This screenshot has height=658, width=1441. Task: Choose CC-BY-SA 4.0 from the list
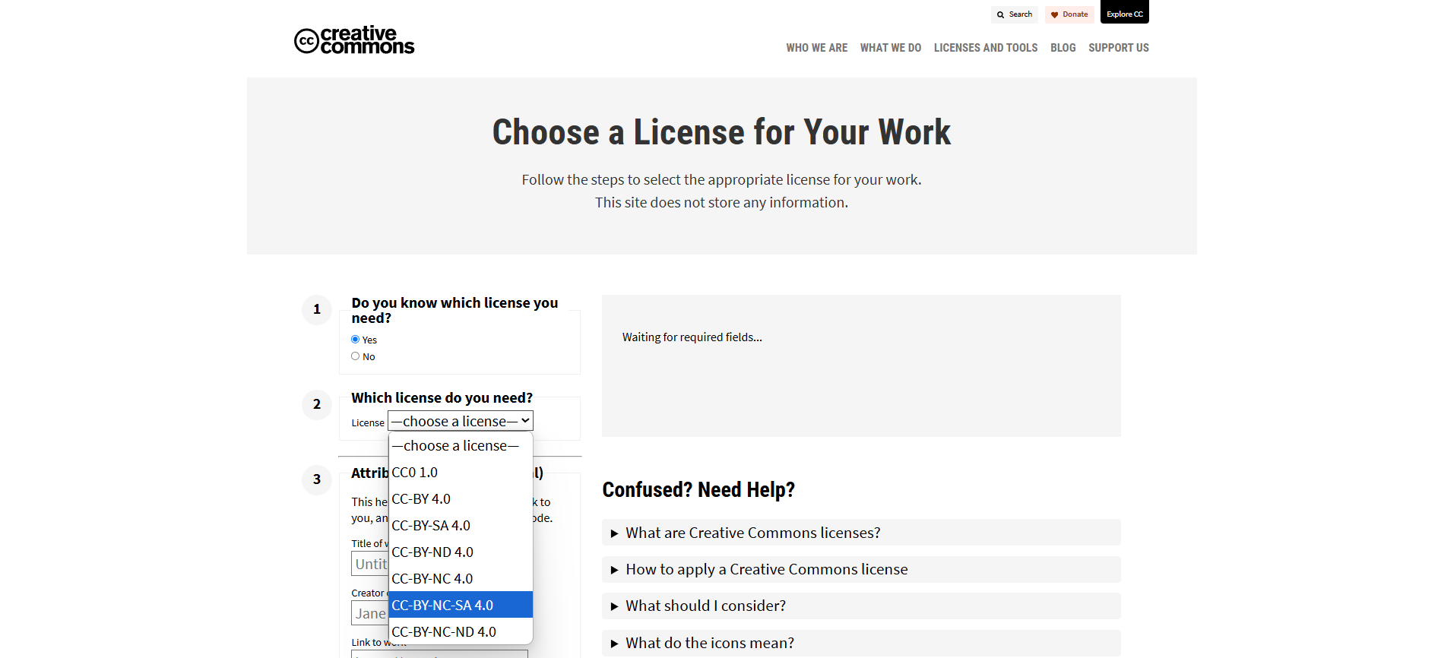tap(461, 525)
